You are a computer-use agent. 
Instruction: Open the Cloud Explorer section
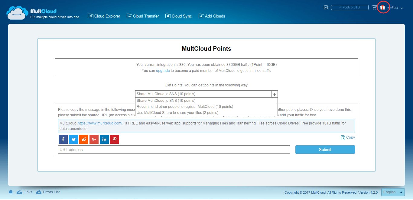pyautogui.click(x=104, y=16)
